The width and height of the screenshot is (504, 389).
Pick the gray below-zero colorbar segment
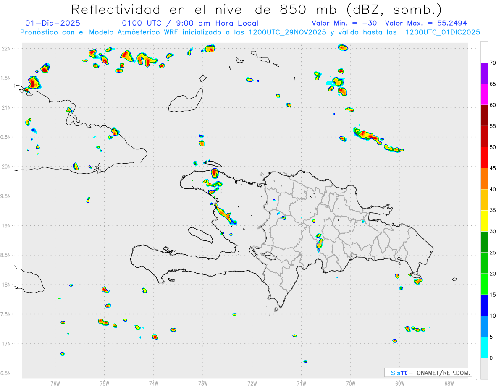[484, 368]
